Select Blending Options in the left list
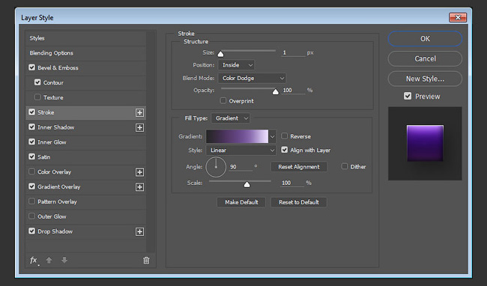 click(x=85, y=53)
